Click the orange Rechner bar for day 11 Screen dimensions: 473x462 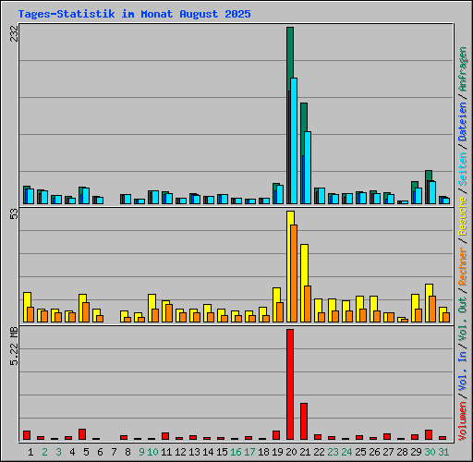tap(169, 313)
